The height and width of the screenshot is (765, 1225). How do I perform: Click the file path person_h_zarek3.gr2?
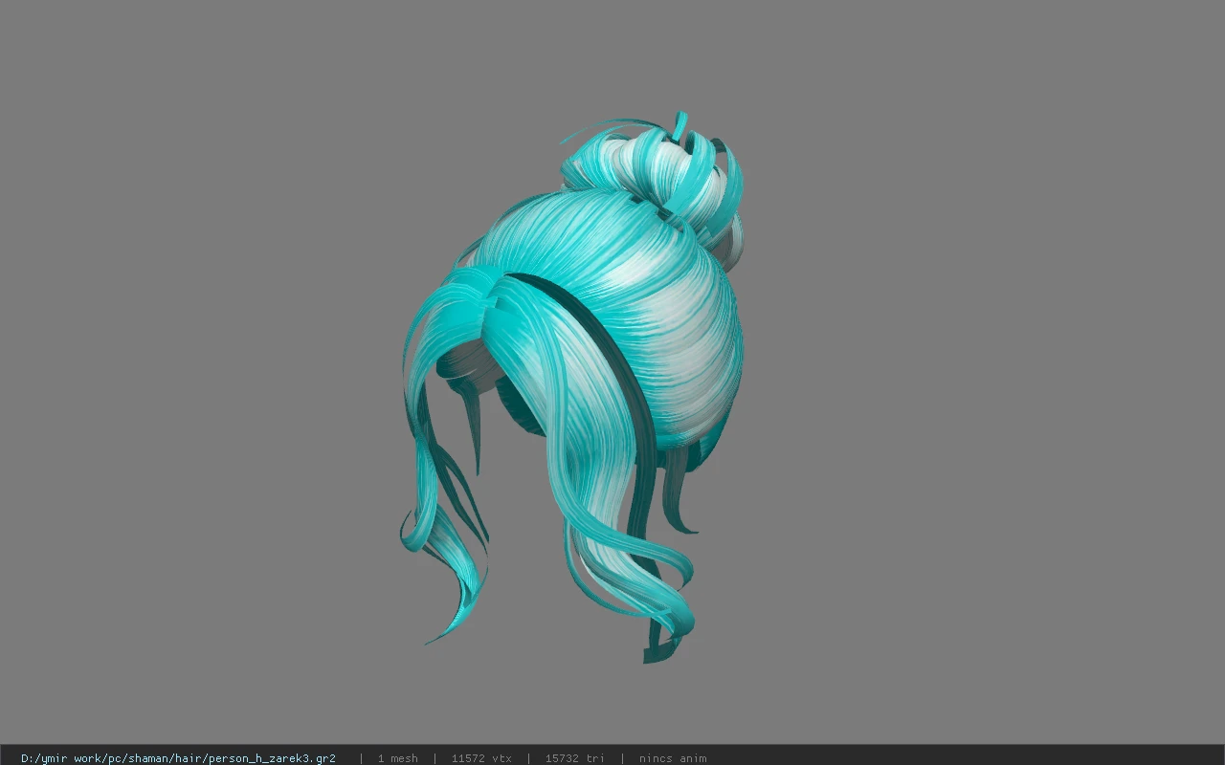click(178, 758)
